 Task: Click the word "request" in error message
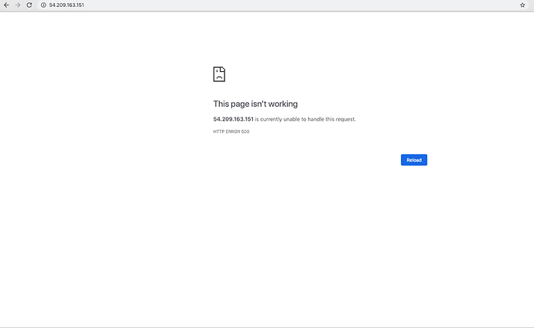point(345,119)
